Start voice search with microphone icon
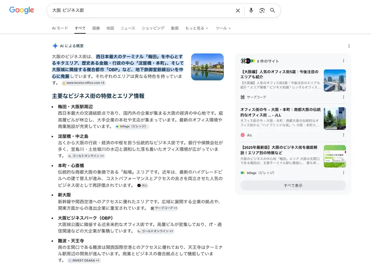This screenshot has height=269, width=371. coord(251,10)
